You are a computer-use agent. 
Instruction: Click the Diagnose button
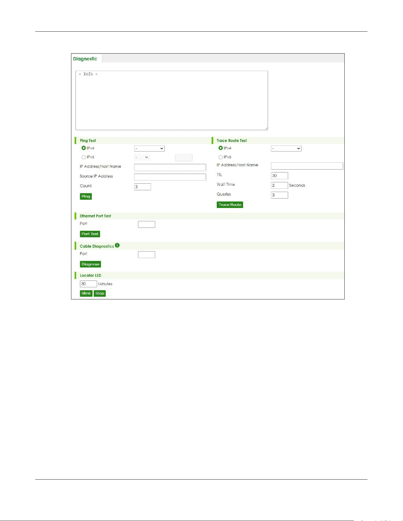[90, 264]
